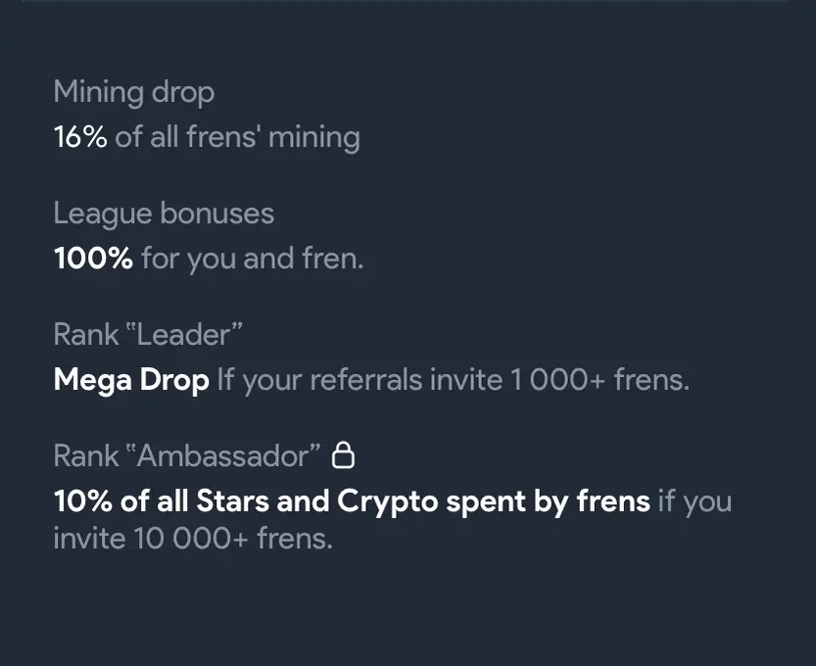Viewport: 816px width, 666px height.
Task: Tap "If your referrals invite 1 000+ frens."
Action: coord(454,380)
